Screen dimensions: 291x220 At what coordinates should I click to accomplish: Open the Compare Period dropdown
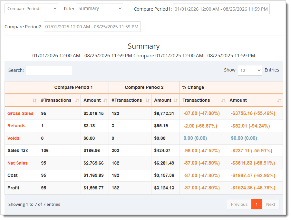click(31, 8)
